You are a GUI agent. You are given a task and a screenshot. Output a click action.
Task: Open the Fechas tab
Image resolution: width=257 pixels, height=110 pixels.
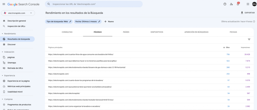coord(233,32)
